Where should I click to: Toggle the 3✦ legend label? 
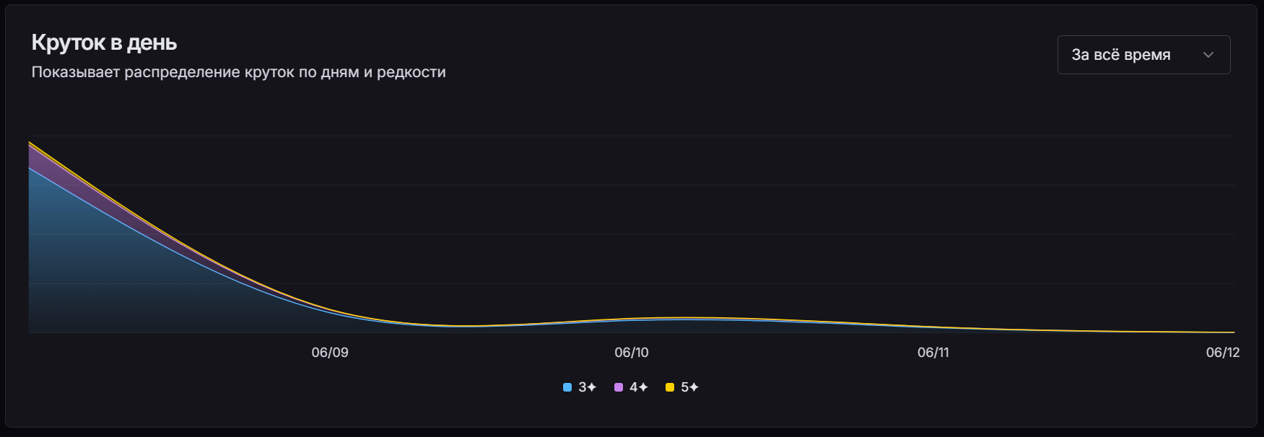[588, 387]
